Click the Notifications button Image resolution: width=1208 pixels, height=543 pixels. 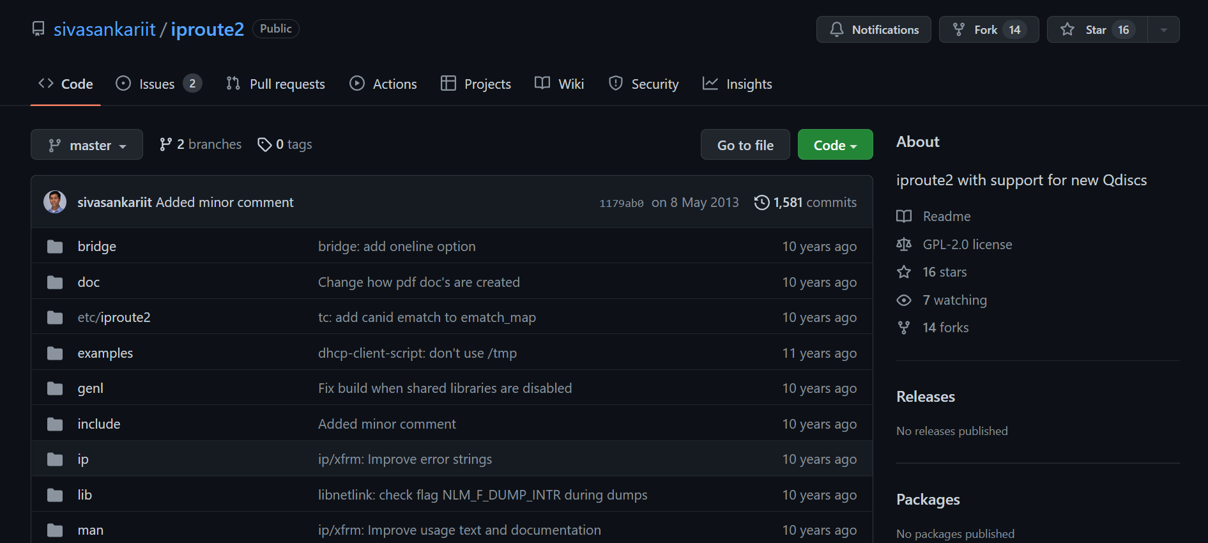point(873,29)
